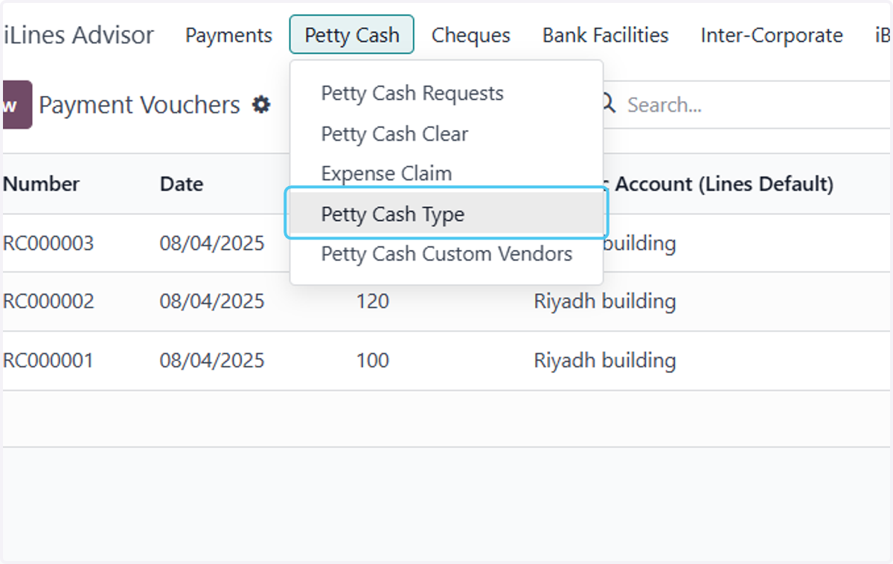893x564 pixels.
Task: Click the date in the RC000002 row
Action: tap(212, 301)
